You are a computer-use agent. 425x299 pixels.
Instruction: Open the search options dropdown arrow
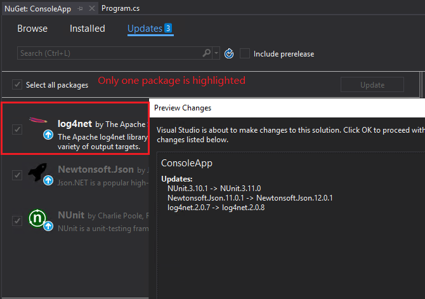click(x=216, y=53)
